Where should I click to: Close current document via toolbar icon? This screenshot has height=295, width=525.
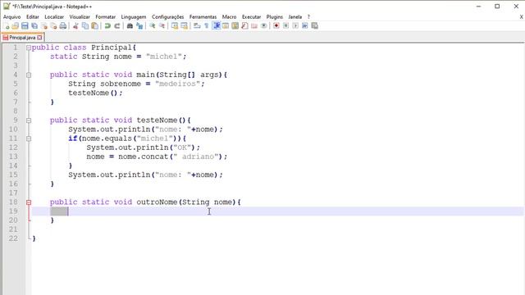43,25
